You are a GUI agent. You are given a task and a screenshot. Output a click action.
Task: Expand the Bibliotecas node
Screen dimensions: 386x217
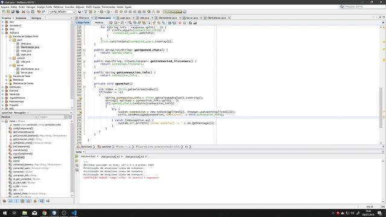[7, 80]
